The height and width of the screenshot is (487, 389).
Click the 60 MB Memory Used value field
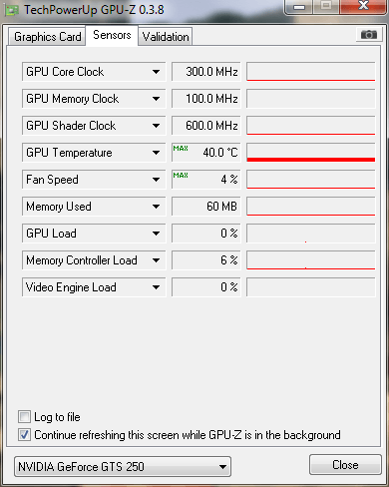[206, 207]
